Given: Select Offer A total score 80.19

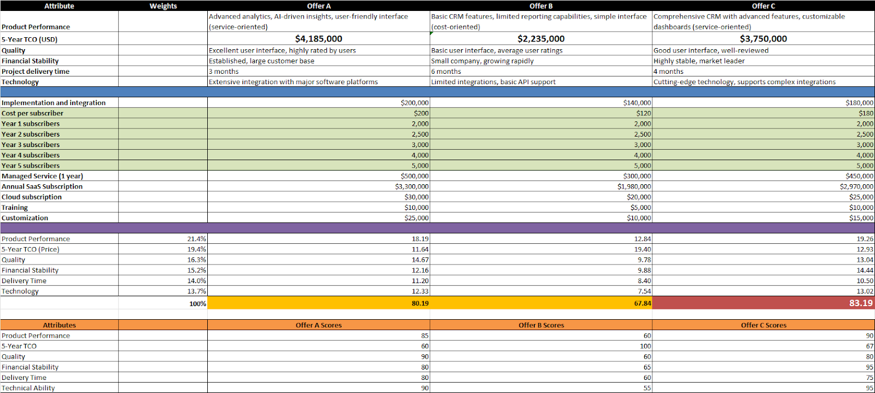Looking at the screenshot, I should tap(319, 303).
